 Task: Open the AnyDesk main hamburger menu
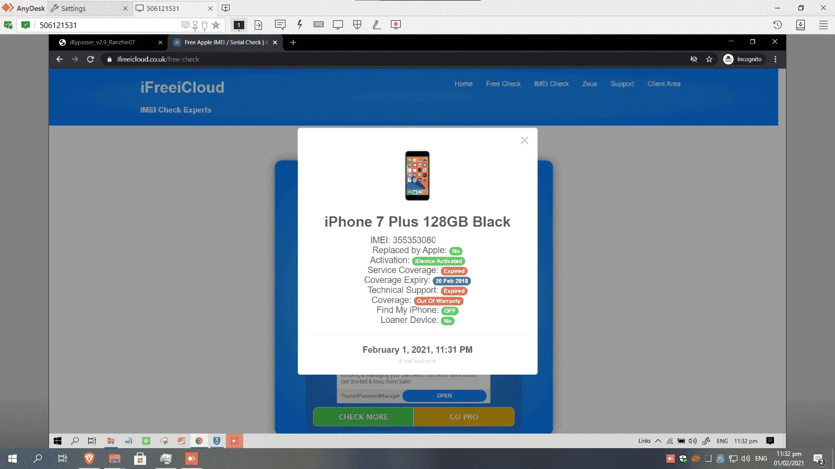click(x=824, y=25)
